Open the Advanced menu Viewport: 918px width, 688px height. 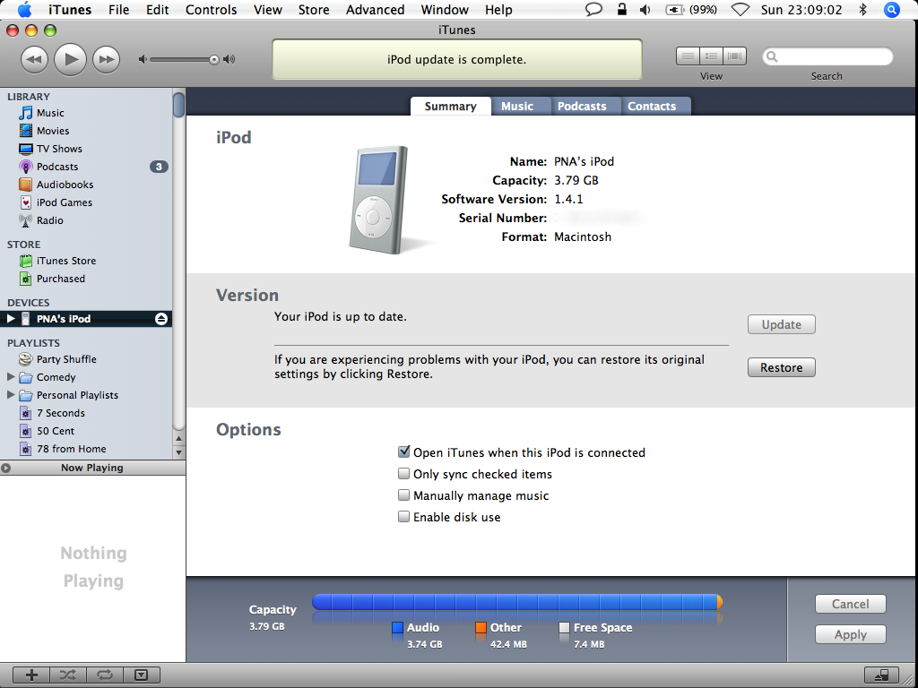376,10
